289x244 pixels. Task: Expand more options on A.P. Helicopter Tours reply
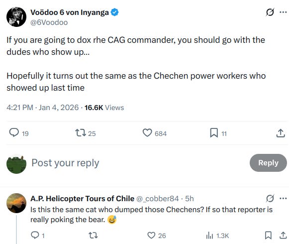tap(283, 199)
